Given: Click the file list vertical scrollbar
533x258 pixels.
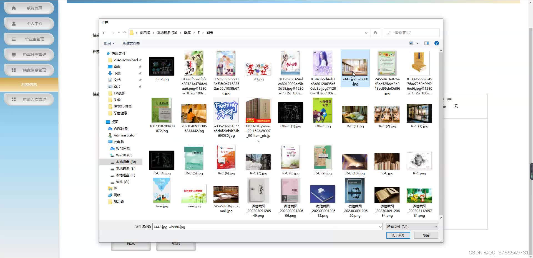Looking at the screenshot, I should tap(440, 134).
